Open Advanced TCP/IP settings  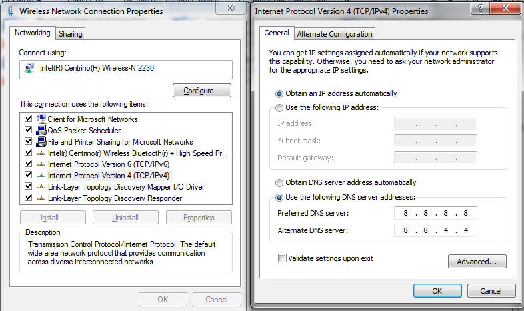pos(477,262)
